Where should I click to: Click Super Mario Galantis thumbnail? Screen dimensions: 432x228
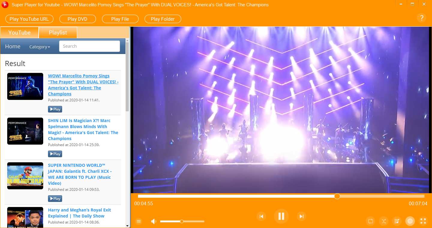pyautogui.click(x=25, y=176)
